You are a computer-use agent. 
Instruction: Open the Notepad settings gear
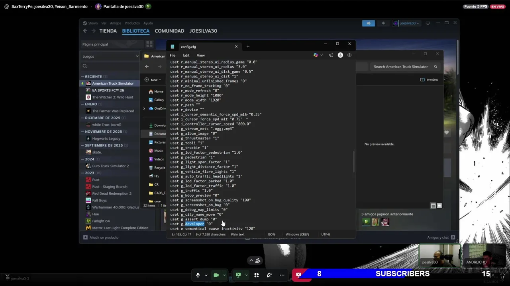click(349, 55)
